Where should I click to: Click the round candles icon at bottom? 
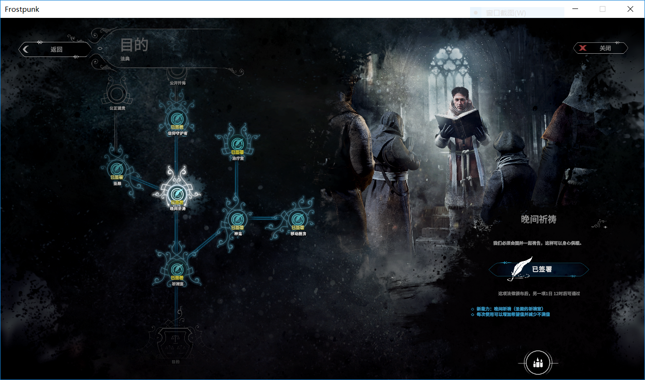pos(537,363)
